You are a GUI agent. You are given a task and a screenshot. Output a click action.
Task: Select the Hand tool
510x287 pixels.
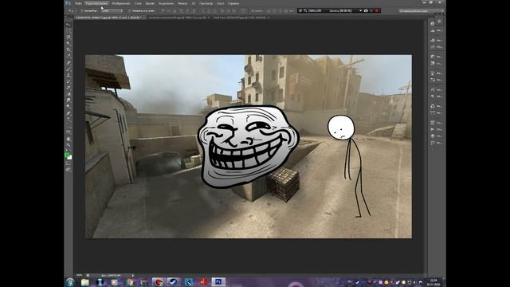tap(69, 139)
